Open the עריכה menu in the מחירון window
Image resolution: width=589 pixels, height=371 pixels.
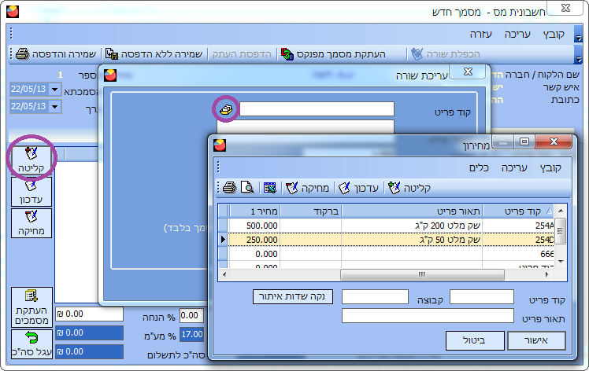coord(514,167)
